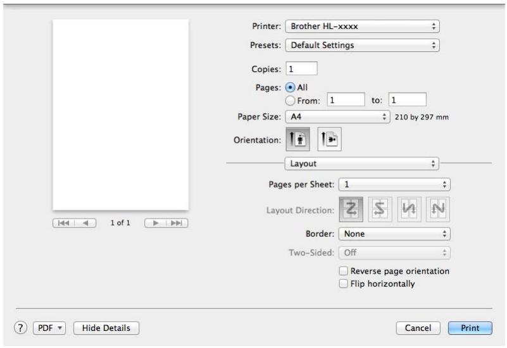Enable Reverse page orientation checkbox
Image resolution: width=507 pixels, height=348 pixels.
343,271
